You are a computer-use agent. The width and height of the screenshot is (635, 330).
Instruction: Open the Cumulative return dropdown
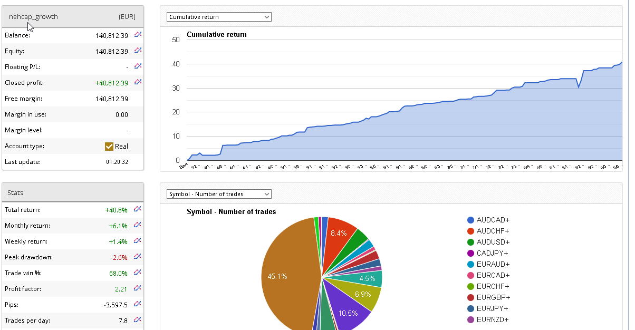click(x=219, y=17)
